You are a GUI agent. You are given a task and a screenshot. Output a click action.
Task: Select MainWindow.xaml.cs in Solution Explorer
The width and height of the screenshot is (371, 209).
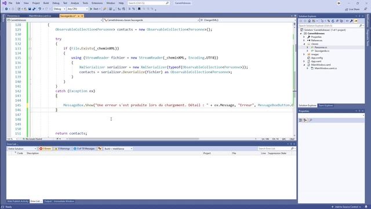point(326,69)
